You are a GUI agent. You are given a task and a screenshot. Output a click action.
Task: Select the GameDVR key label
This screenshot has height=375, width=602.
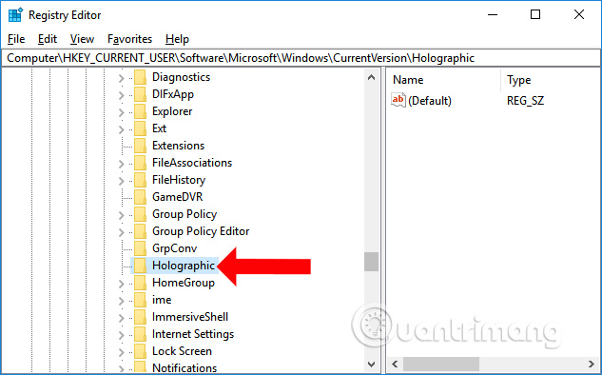178,197
